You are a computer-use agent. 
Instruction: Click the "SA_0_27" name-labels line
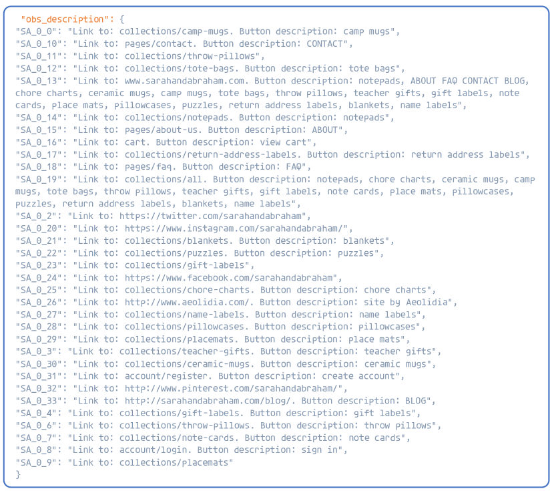[x=220, y=315]
